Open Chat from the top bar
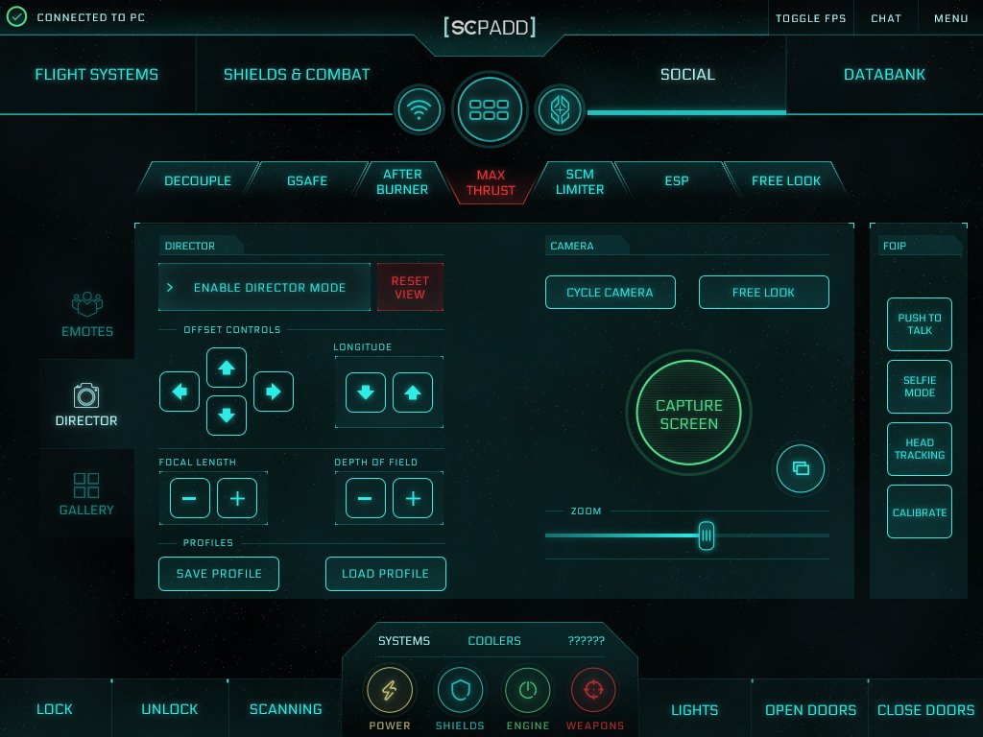This screenshot has width=983, height=737. (x=886, y=18)
